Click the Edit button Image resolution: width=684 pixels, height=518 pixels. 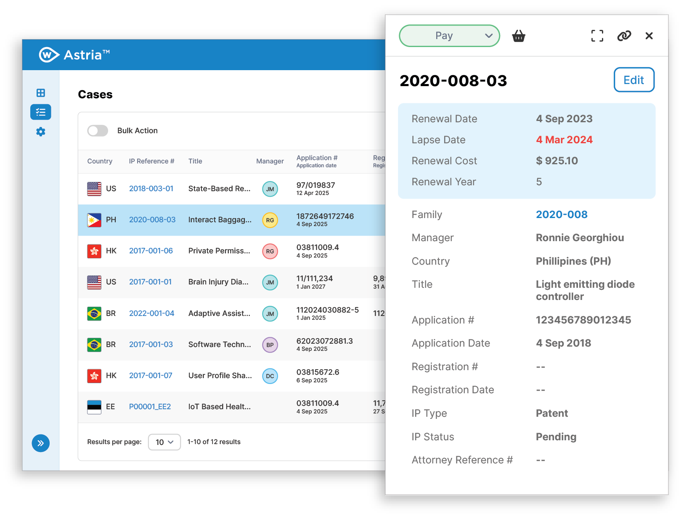tap(634, 80)
